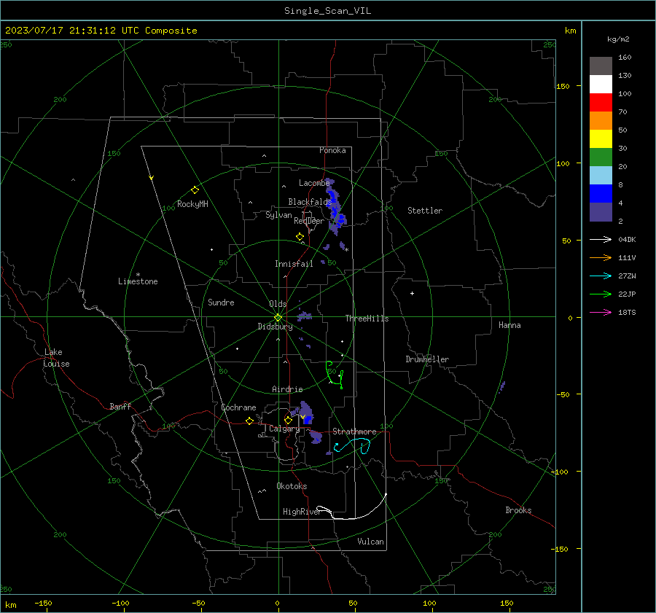Screen dimensions: 656x613
Task: Click the Sylvan town label
Action: 278,215
